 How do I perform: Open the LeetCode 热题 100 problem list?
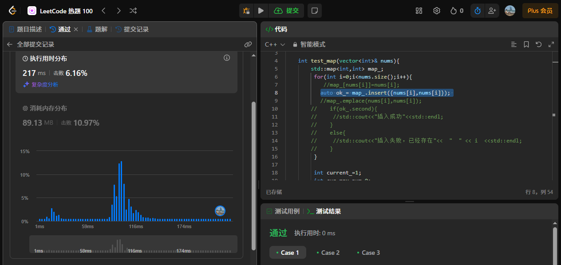click(x=60, y=11)
